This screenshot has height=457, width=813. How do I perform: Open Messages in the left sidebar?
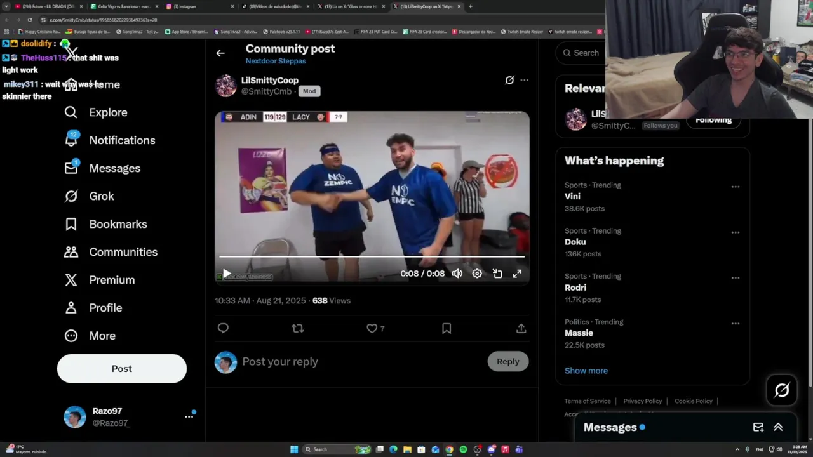pos(102,168)
